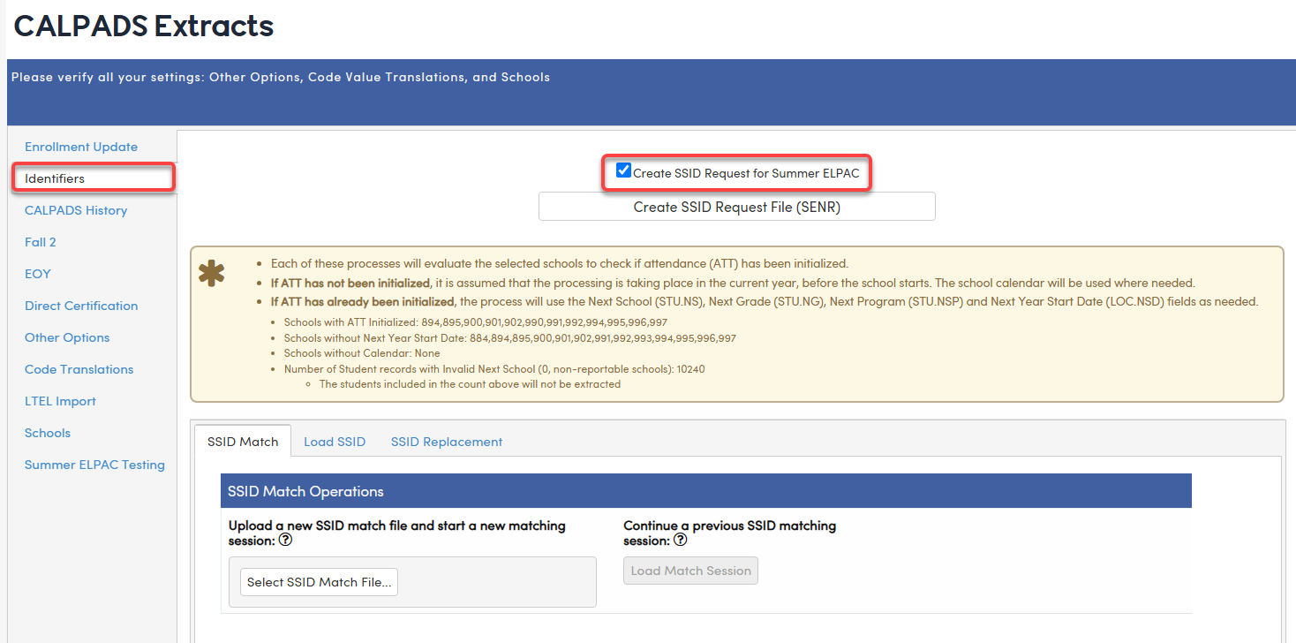Viewport: 1296px width, 643px height.
Task: Uncheck Create SSID Request for Summer ELPAC
Action: [624, 170]
